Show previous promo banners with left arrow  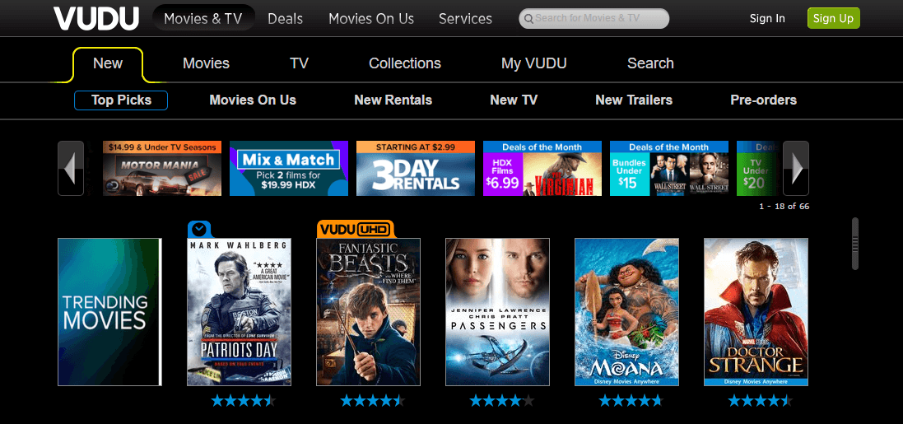click(71, 168)
